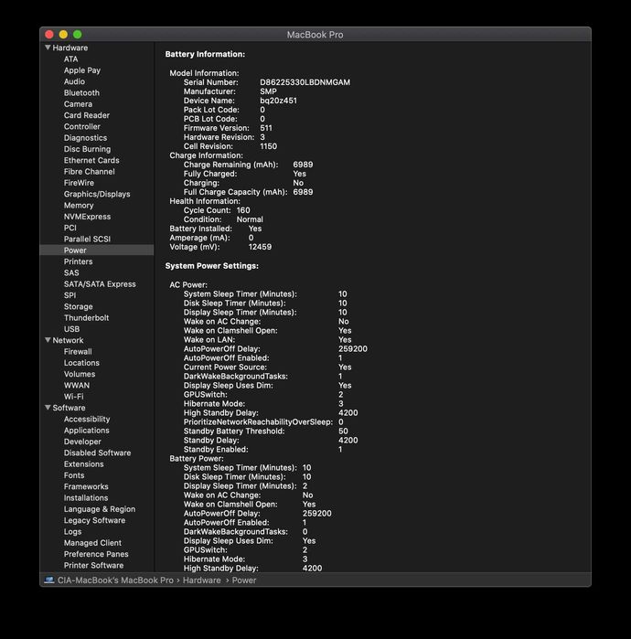The image size is (631, 639).
Task: Click the Network category label
Action: pos(68,340)
